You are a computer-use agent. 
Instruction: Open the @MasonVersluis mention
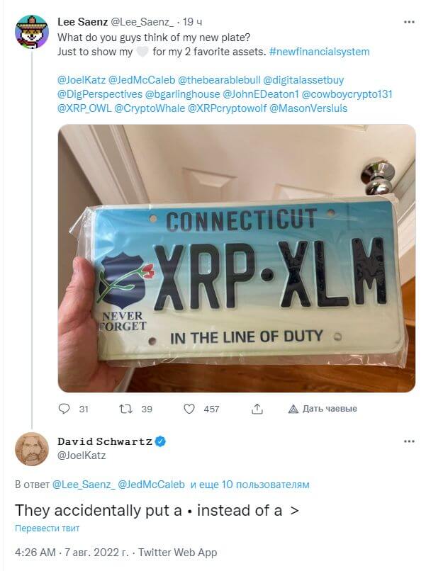pyautogui.click(x=308, y=108)
